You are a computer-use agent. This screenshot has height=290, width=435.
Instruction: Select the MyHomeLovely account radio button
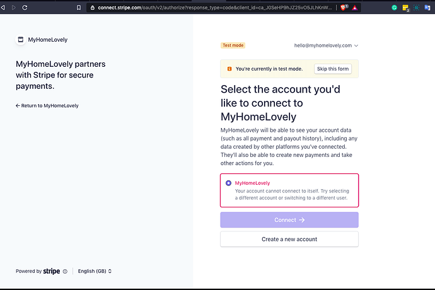pos(228,183)
